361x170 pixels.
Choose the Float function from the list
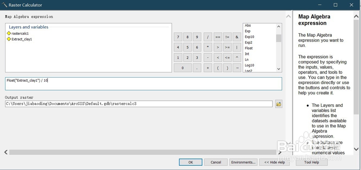[249, 48]
